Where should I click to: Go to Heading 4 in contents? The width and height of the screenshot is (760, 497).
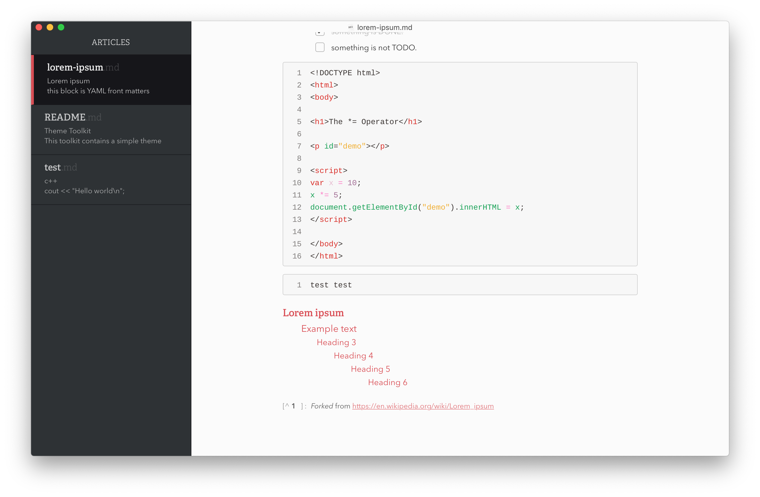[353, 356]
